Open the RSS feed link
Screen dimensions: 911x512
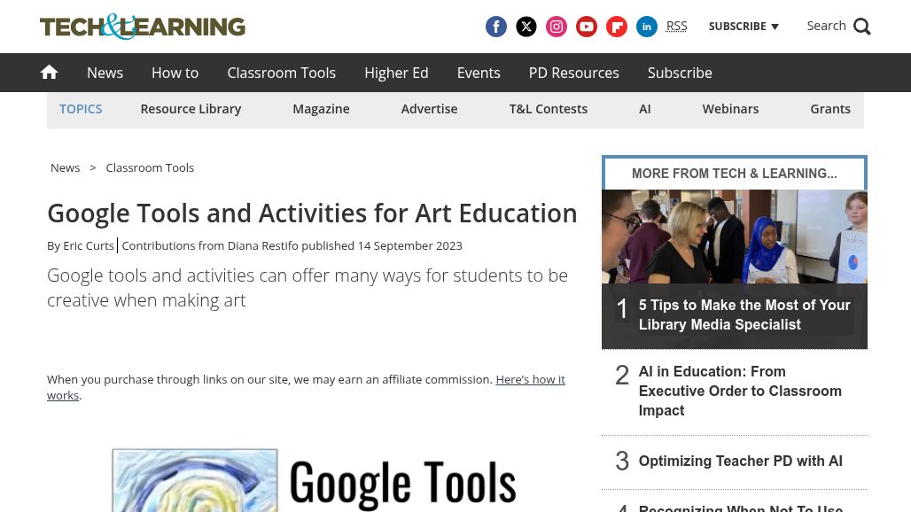coord(676,26)
